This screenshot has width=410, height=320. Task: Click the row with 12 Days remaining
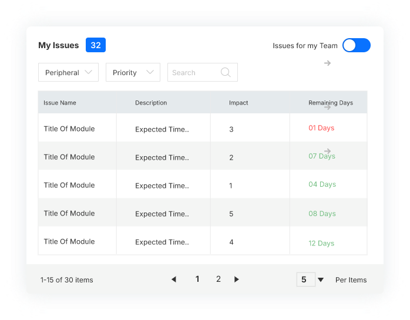(321, 243)
